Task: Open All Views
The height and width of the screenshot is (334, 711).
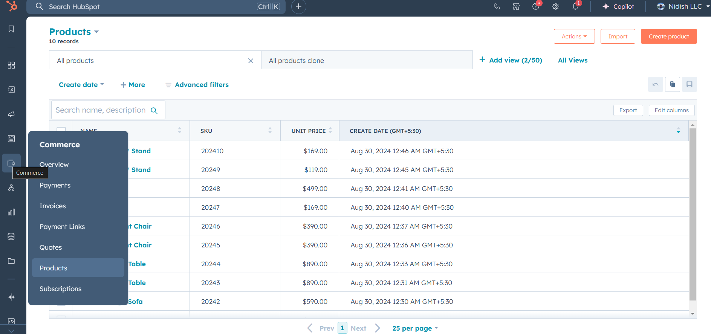Action: pyautogui.click(x=573, y=60)
